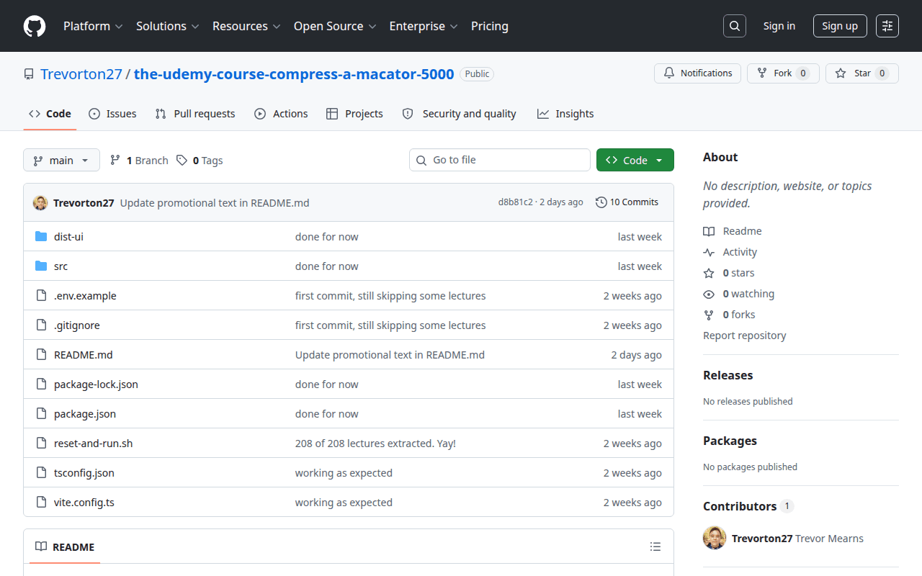Viewport: 922px width, 576px height.
Task: Select the Code tab
Action: (50, 114)
